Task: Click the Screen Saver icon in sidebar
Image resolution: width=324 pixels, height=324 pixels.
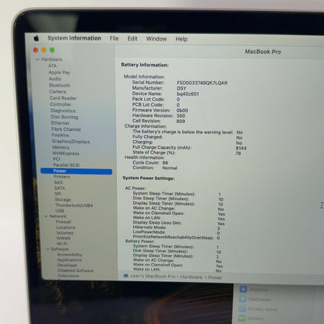Action: coord(243,308)
